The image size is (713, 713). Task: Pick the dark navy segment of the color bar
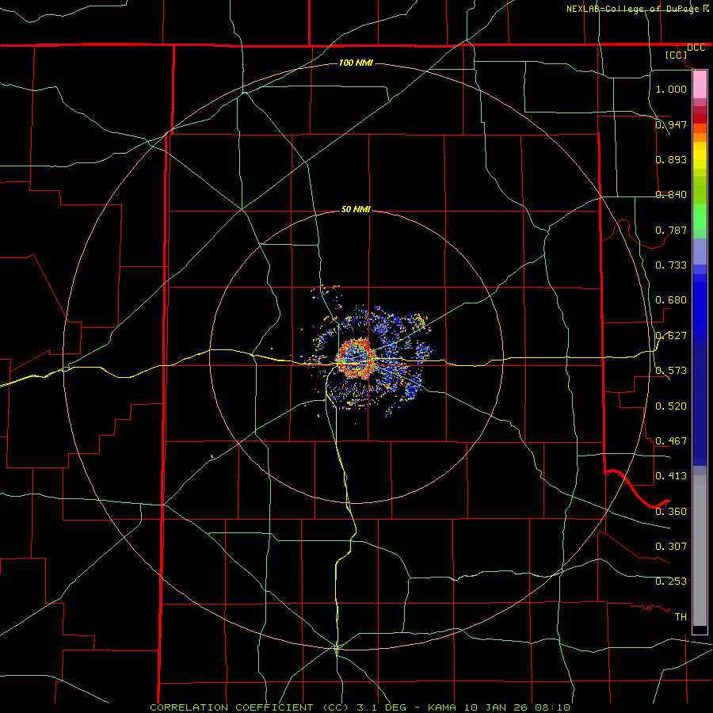tap(700, 405)
